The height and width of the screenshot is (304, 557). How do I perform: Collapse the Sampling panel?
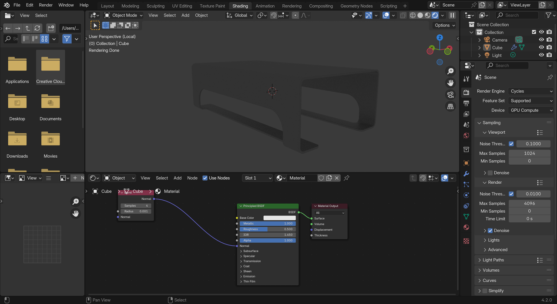click(x=491, y=123)
